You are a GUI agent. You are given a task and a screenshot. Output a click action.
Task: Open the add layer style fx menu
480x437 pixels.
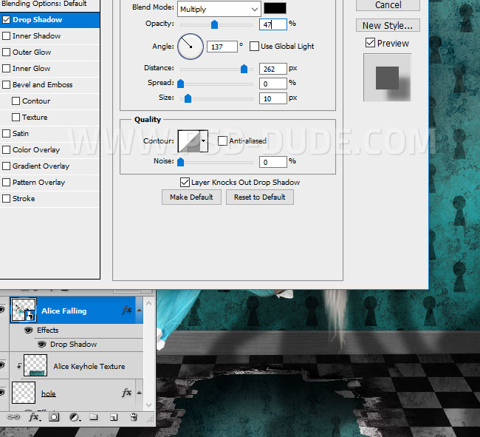[34, 418]
